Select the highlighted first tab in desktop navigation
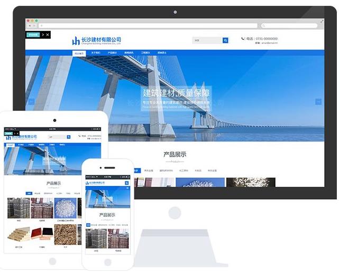This screenshot has width=339, height=274. 79,53
